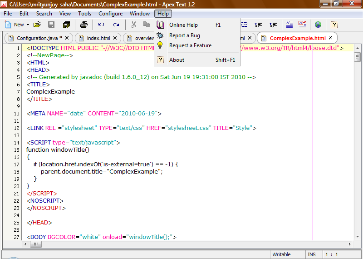
Task: Click horizontal scrollbar left arrow
Action: point(25,244)
